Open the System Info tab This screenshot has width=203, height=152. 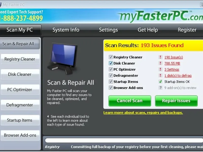pyautogui.click(x=66, y=30)
